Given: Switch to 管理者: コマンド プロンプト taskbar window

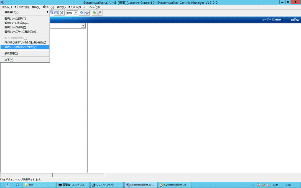Looking at the screenshot, I should 73,185.
